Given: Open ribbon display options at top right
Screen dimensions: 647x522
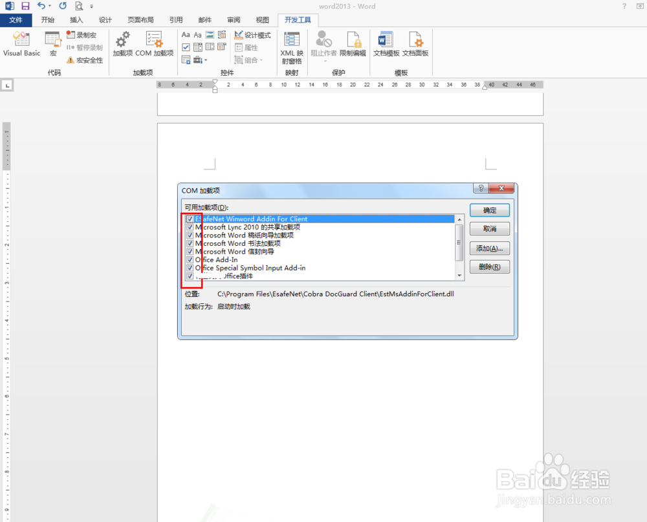Looking at the screenshot, I should (640, 6).
